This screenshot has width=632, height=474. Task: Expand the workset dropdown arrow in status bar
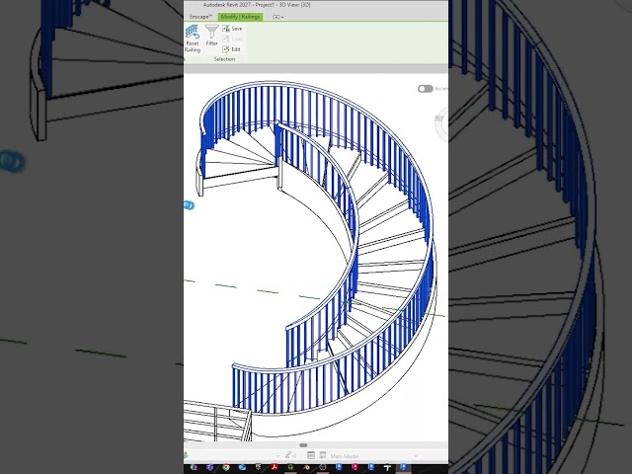point(278,456)
